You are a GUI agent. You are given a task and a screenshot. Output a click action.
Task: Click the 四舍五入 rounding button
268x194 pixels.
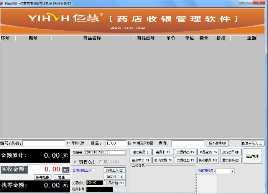(x=115, y=170)
